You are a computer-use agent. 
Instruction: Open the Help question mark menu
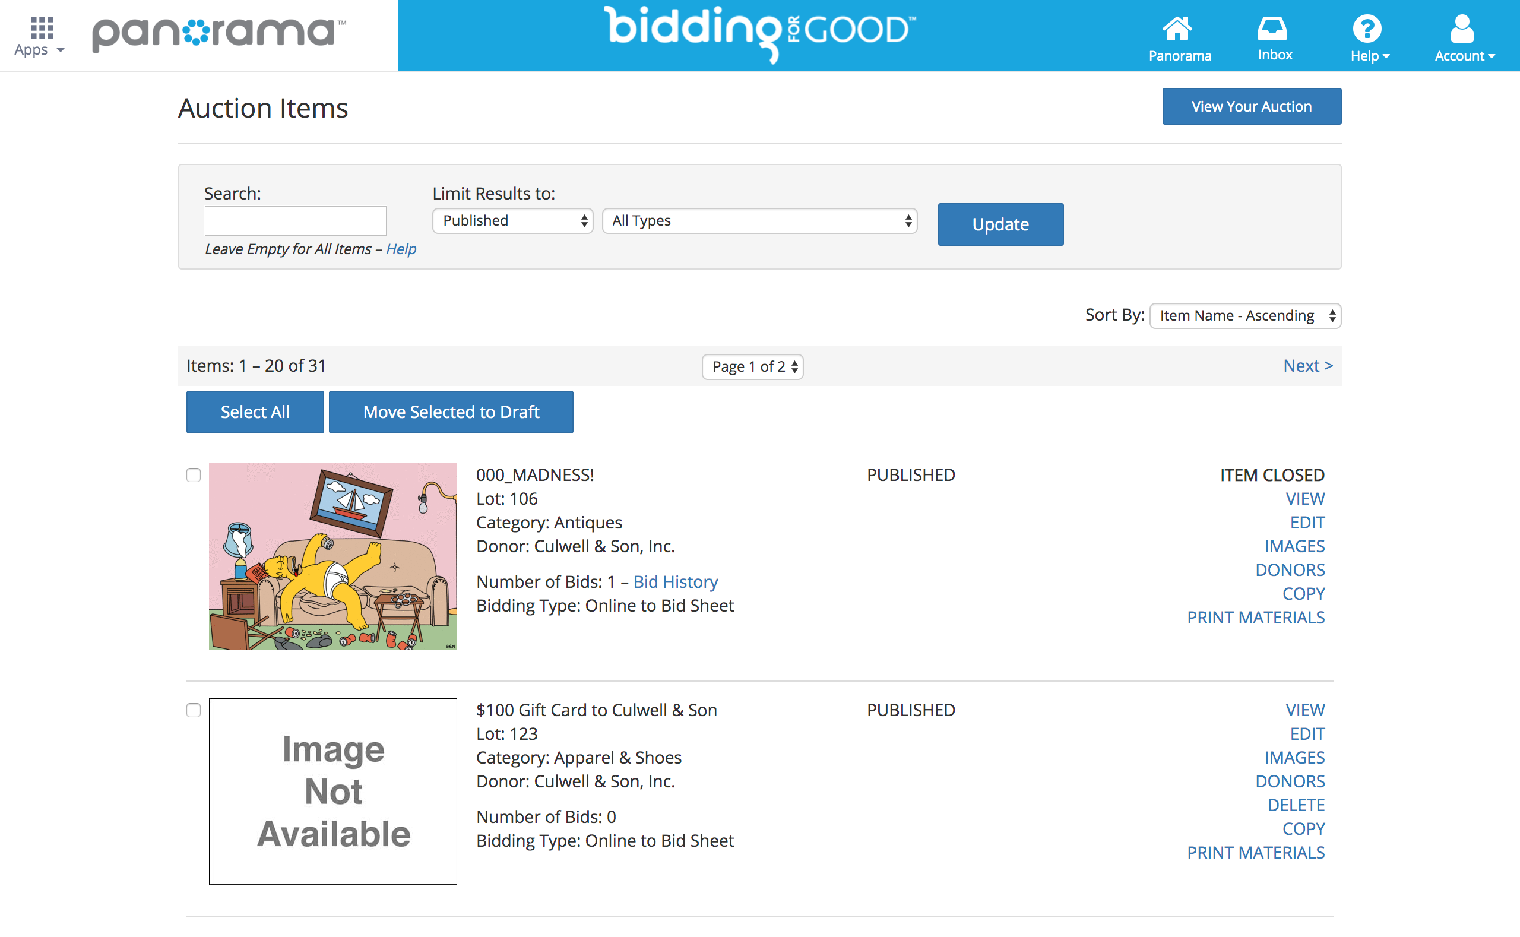point(1368,29)
